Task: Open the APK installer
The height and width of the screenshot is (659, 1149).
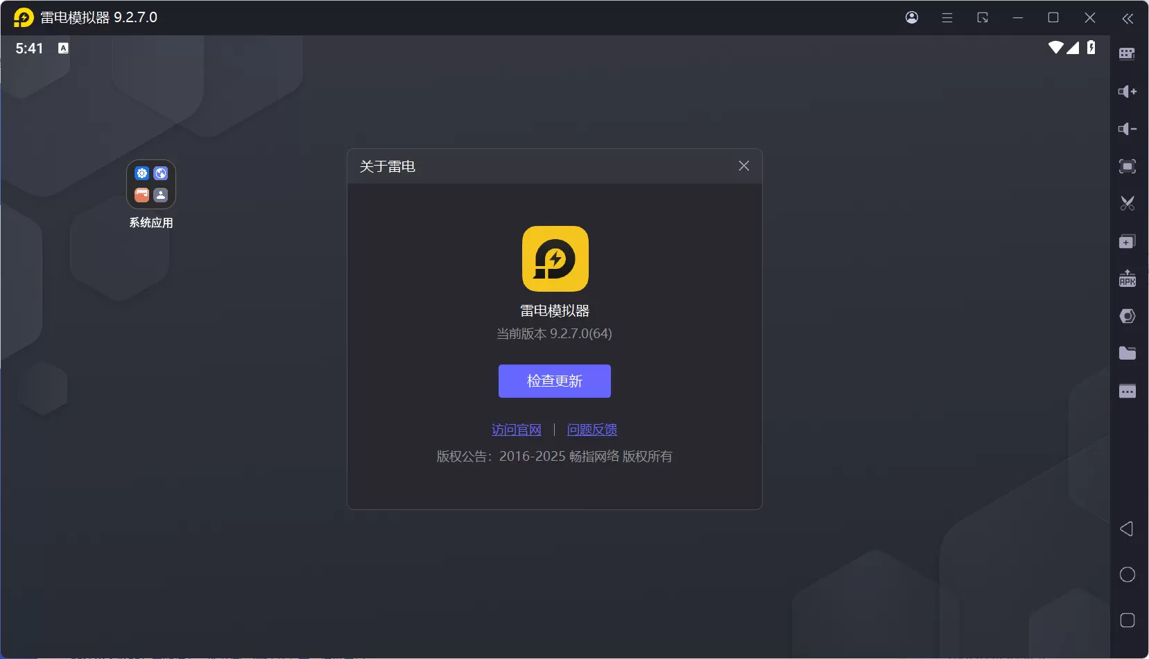Action: pyautogui.click(x=1128, y=279)
